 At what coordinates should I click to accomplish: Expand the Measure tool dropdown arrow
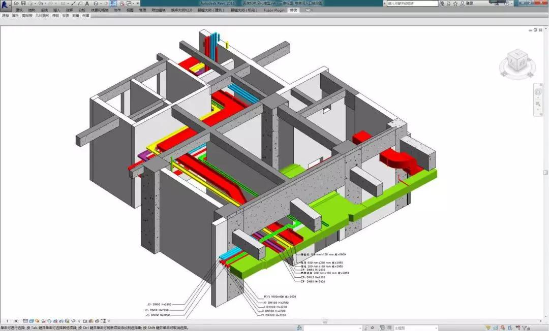pyautogui.click(x=68, y=4)
